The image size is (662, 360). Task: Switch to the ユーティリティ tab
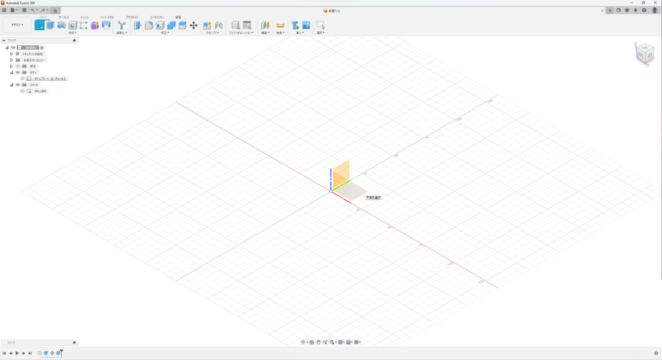tap(157, 17)
